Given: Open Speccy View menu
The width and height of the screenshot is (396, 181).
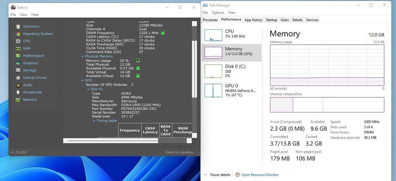Looking at the screenshot, I should click(x=23, y=15).
